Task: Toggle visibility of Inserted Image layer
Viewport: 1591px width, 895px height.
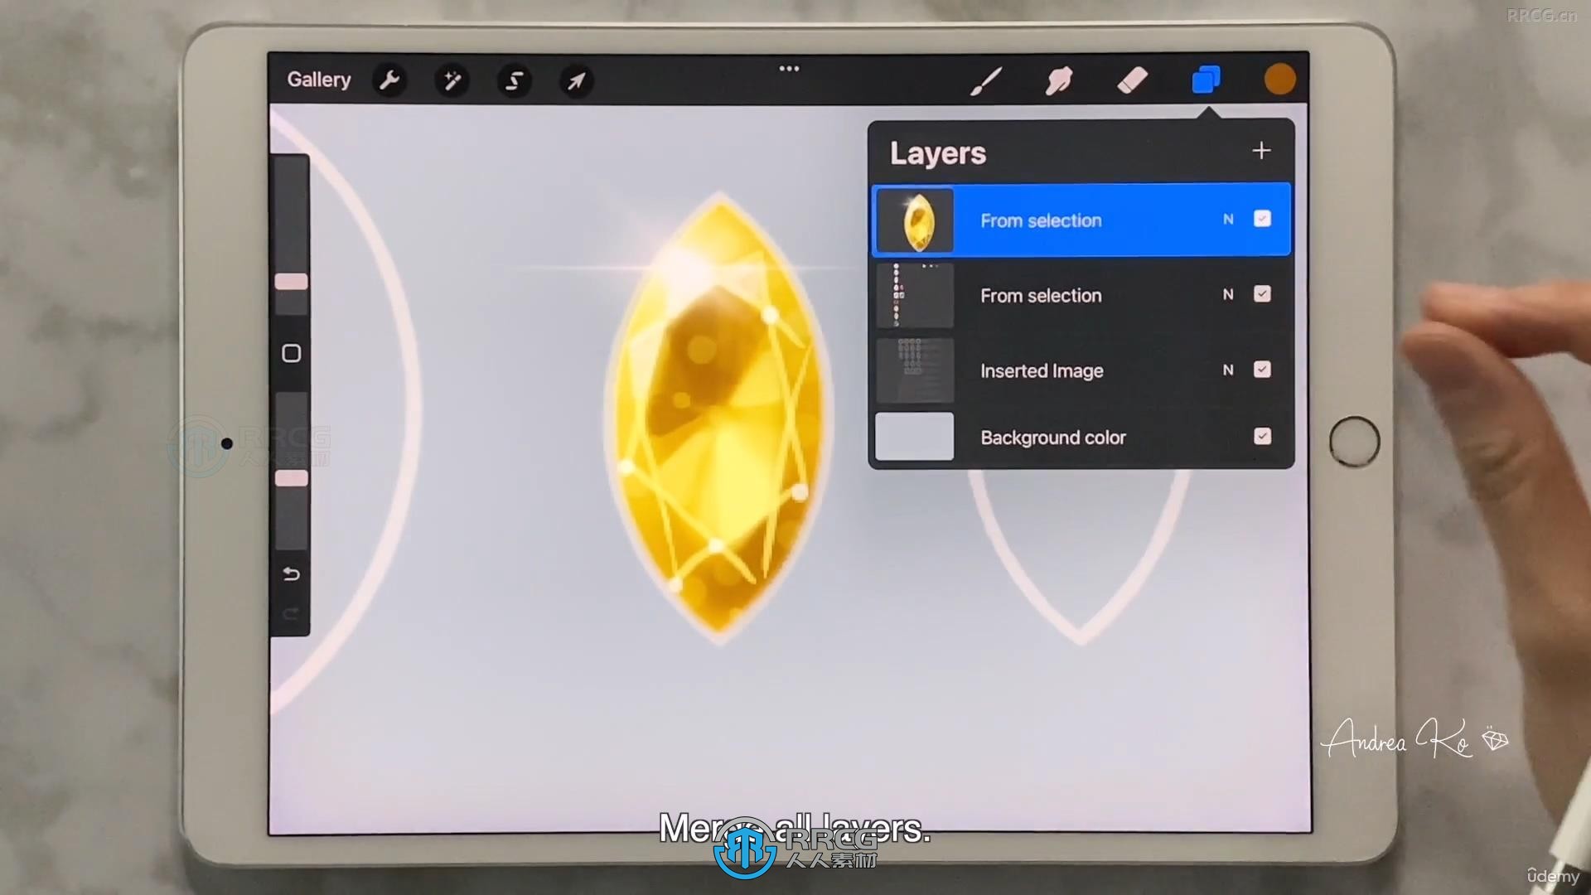Action: [x=1262, y=370]
